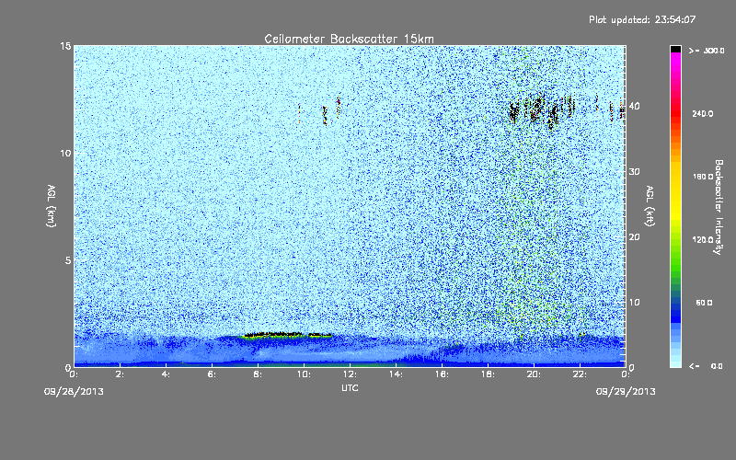The height and width of the screenshot is (460, 736).
Task: Click the '18:' hour tick on time axis
Action: coord(488,374)
